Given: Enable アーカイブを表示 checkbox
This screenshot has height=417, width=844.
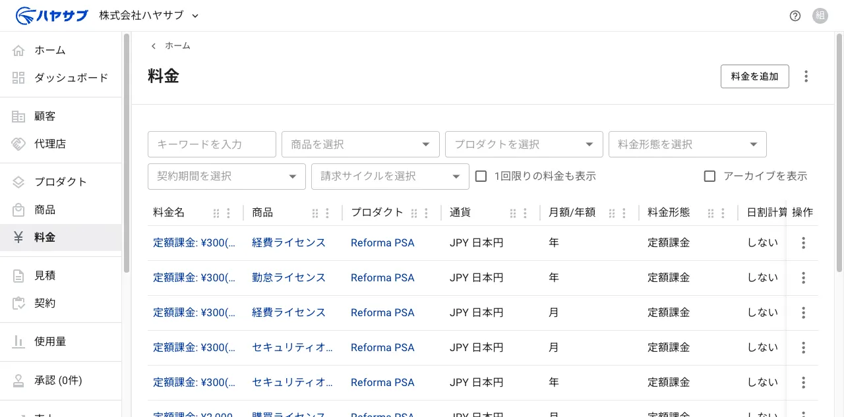Looking at the screenshot, I should pyautogui.click(x=710, y=176).
